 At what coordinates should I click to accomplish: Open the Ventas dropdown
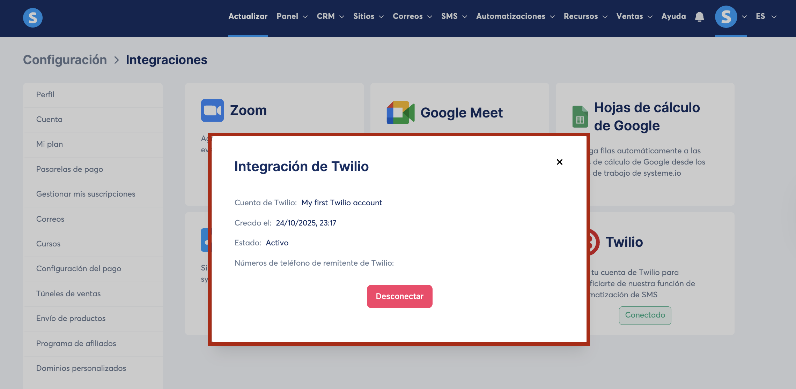coord(634,16)
